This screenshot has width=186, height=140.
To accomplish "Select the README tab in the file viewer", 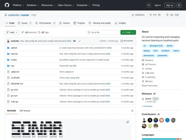I will 12,111.
